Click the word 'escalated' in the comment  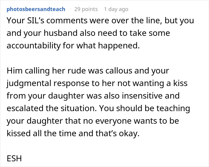click(25, 108)
